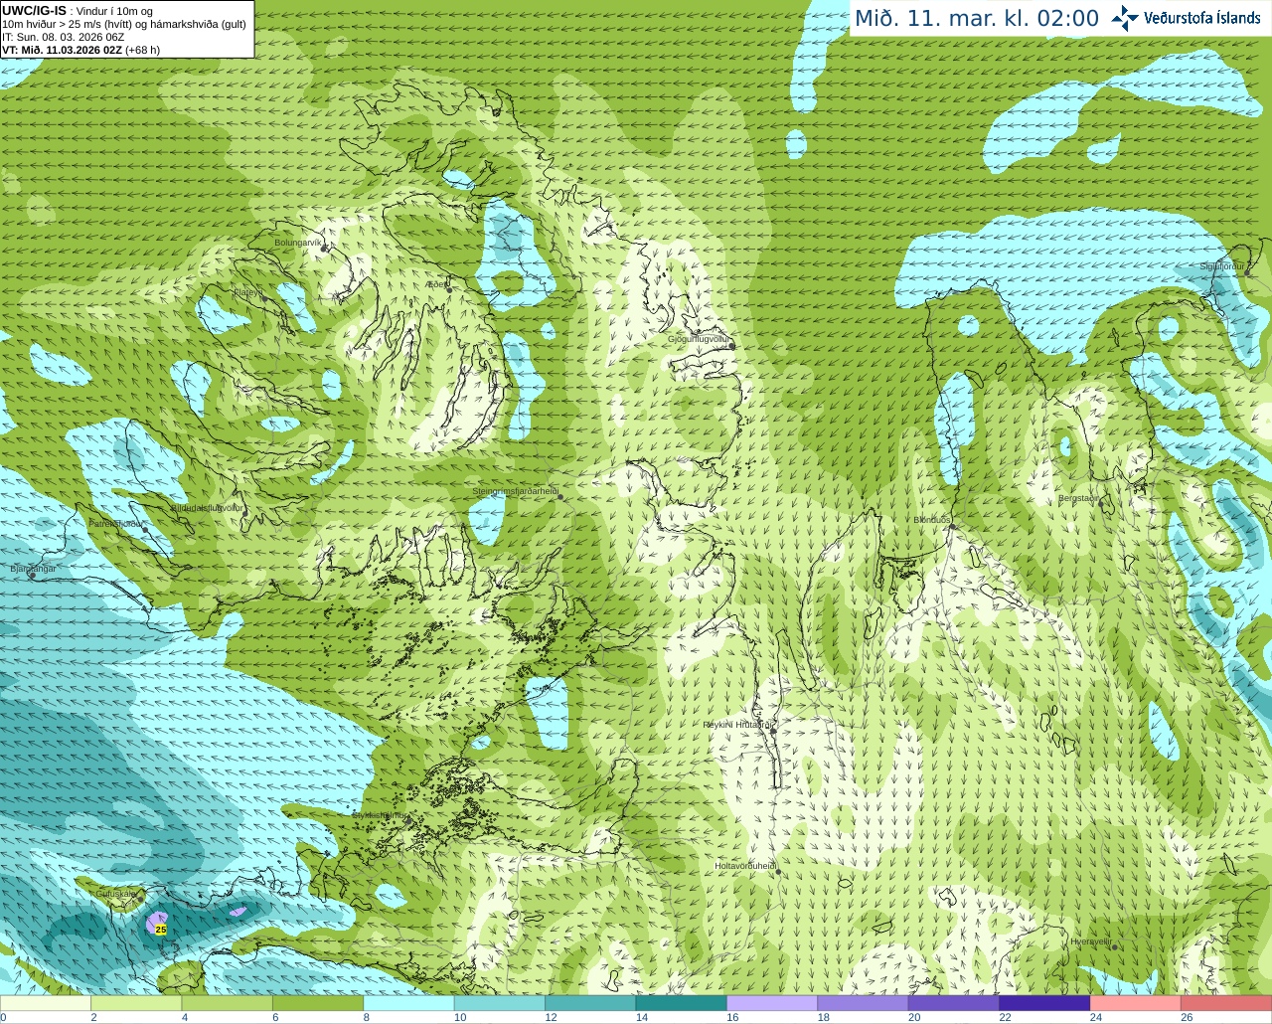The image size is (1272, 1024).
Task: Select the 16–18 m/s lavender legend swatch
Action: pos(772,1003)
